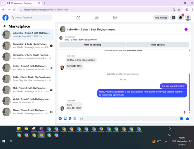Open File Explorer from taskbar
The image size is (194, 149).
pyautogui.click(x=26, y=129)
